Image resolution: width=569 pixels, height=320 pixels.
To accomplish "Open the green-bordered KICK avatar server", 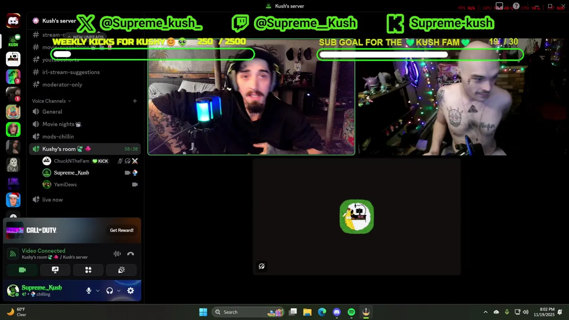I will (13, 129).
